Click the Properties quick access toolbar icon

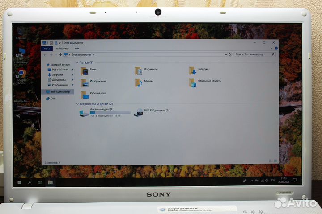pos(51,43)
